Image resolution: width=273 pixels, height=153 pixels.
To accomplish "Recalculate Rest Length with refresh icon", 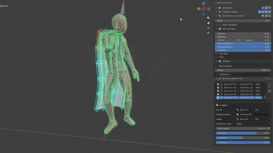I will coord(269,129).
